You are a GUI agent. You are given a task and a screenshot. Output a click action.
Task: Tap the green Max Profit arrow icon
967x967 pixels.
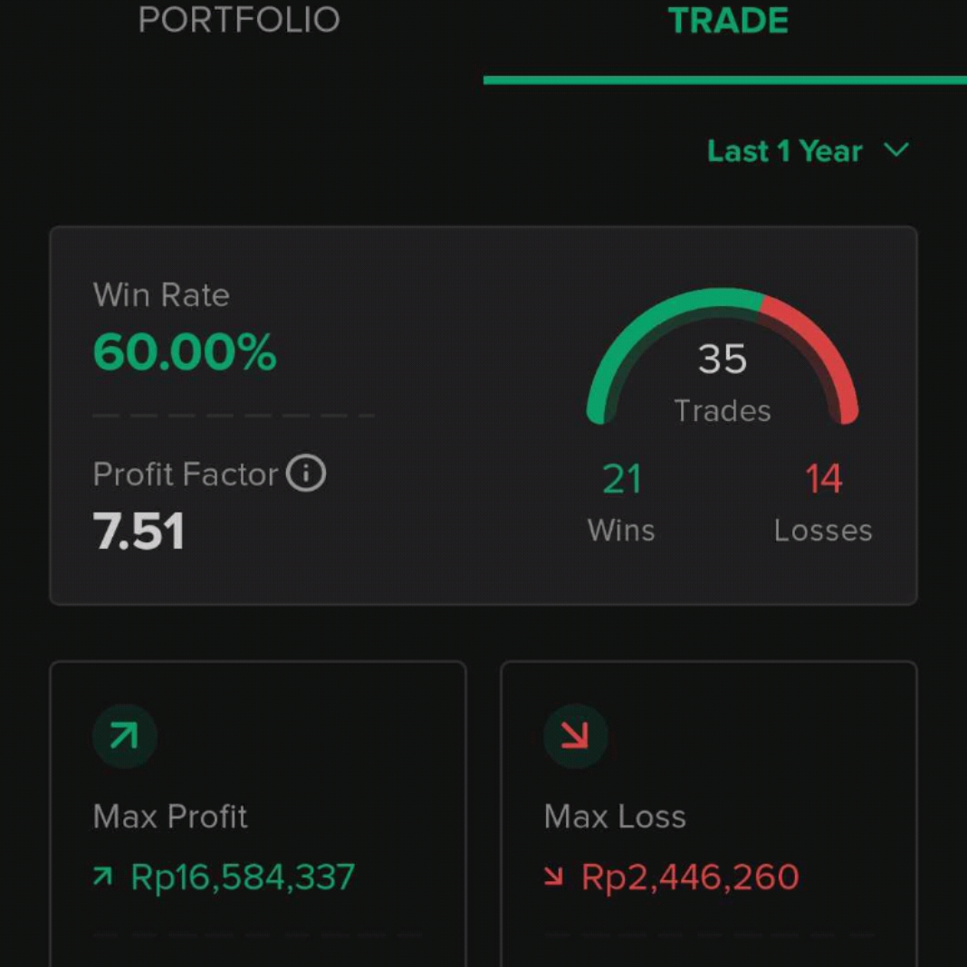(x=125, y=736)
